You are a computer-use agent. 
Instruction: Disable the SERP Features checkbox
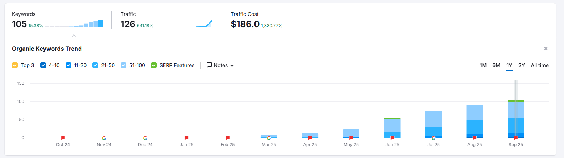[154, 65]
